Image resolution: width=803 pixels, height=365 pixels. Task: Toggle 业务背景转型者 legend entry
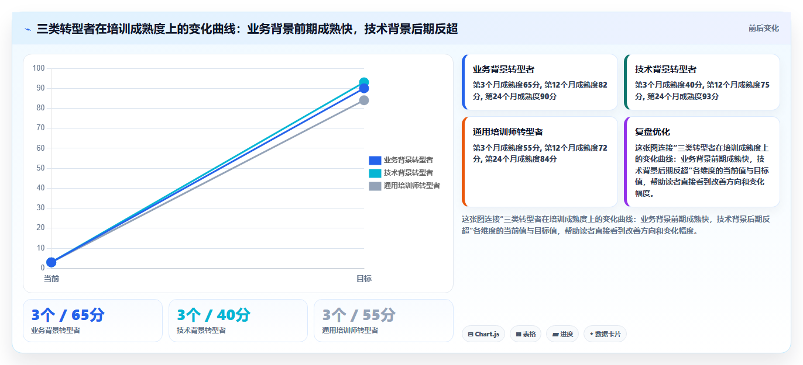click(401, 160)
